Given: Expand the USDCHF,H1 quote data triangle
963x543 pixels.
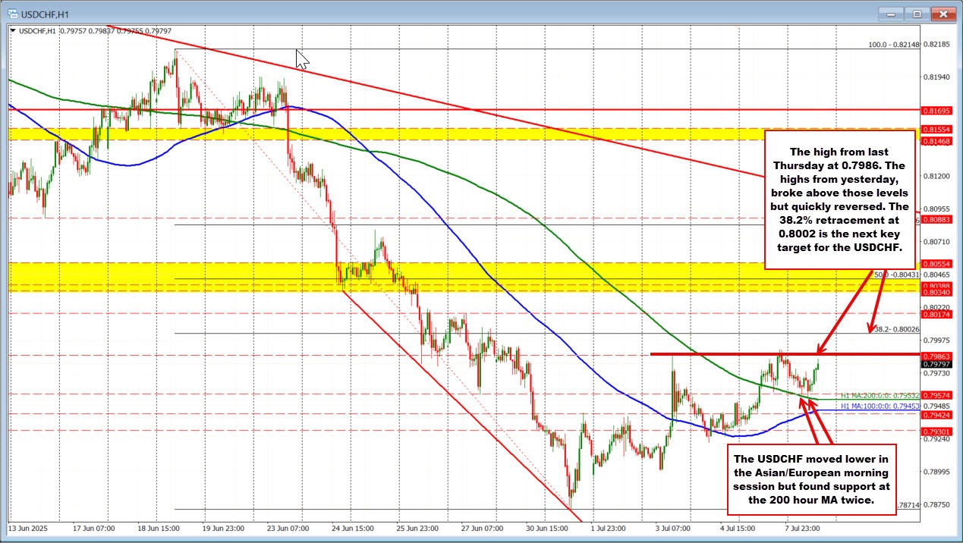Looking at the screenshot, I should tap(14, 30).
